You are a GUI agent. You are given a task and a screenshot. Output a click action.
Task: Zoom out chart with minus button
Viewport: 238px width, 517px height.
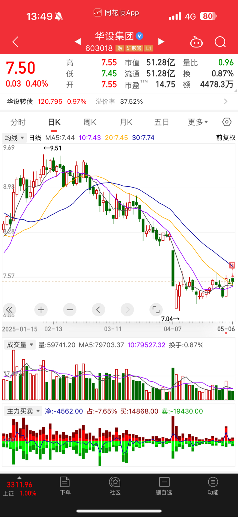point(70,310)
